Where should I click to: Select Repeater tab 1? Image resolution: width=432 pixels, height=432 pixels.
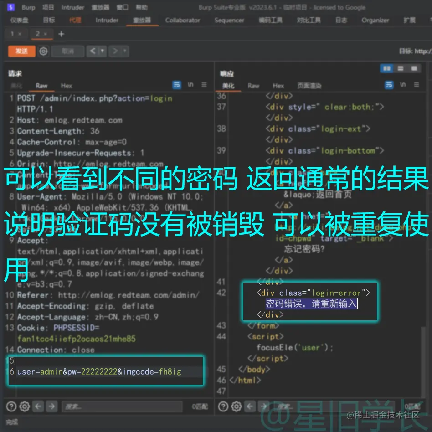click(12, 34)
